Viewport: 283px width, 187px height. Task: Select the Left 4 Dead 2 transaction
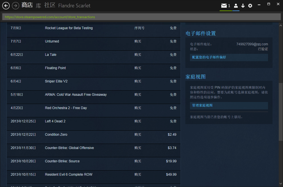94,124
